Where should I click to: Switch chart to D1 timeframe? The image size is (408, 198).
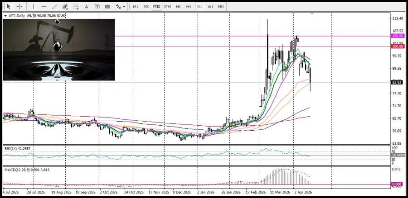[x=199, y=6]
